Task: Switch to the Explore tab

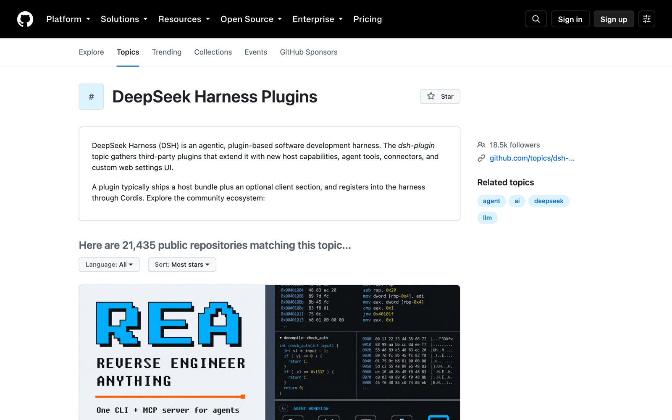Action: (x=91, y=52)
